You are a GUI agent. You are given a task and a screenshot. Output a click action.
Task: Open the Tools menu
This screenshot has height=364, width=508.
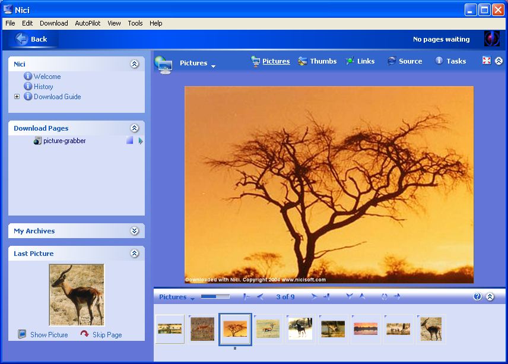[x=135, y=23]
